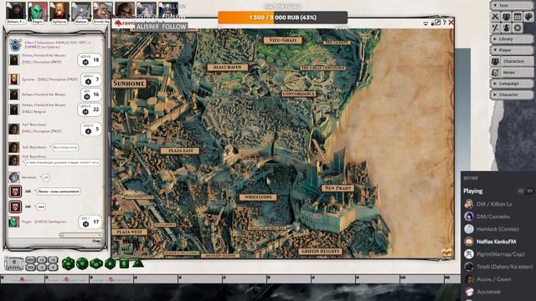536x301 pixels.
Task: Toggle the DIS modifier button
Action: point(31,268)
